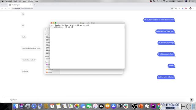Viewport: 196px width, 110px height.
Task: Open Wi-Fi status in menu bar
Action: (164, 1)
